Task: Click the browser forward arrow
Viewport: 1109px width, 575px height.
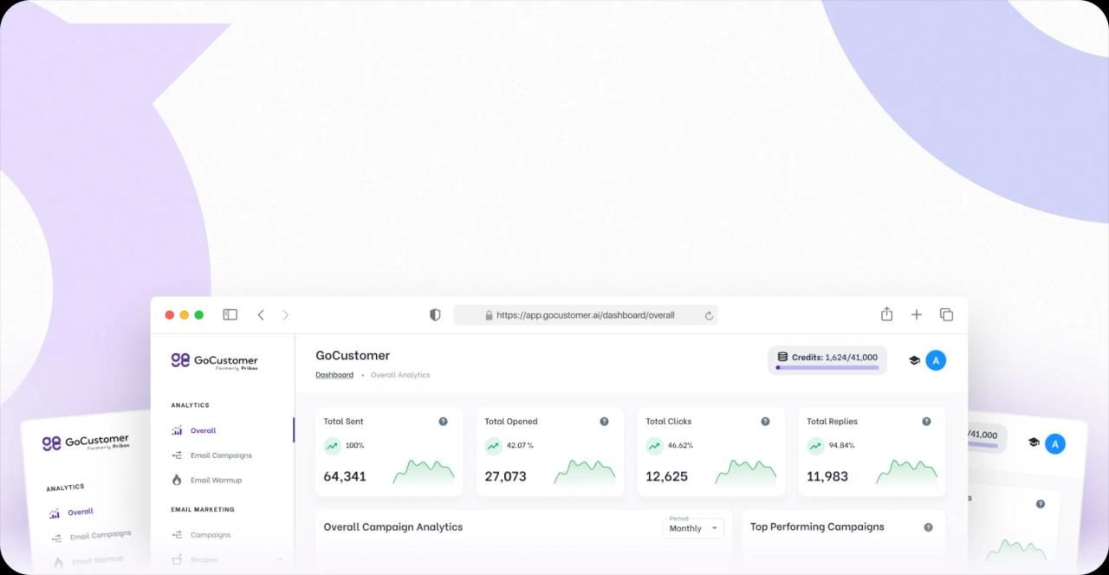Action: click(x=286, y=314)
